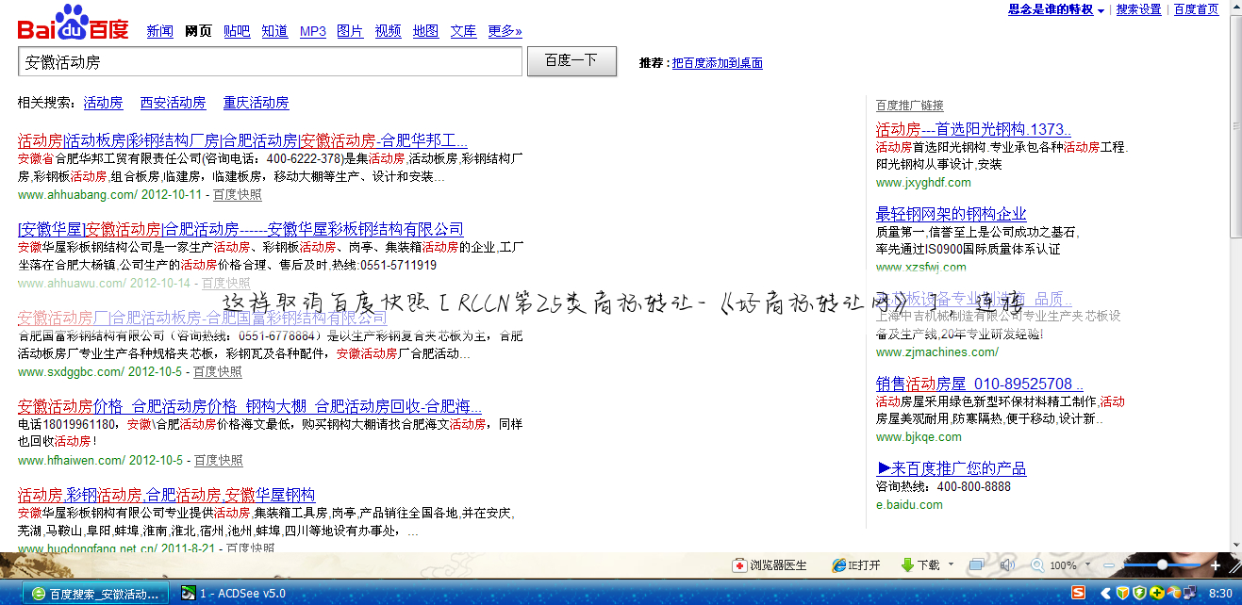This screenshot has width=1242, height=605.
Task: Open the 下载 dropdown arrow
Action: pos(951,565)
